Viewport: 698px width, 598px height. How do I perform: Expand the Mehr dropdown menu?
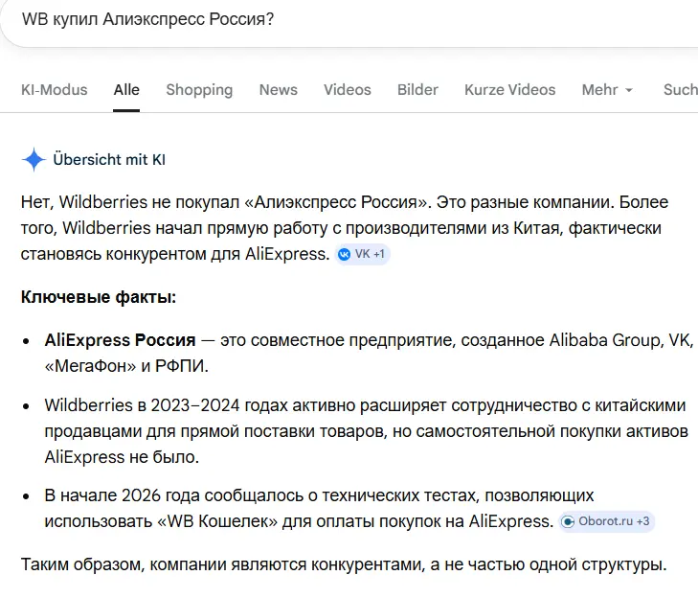pos(607,89)
